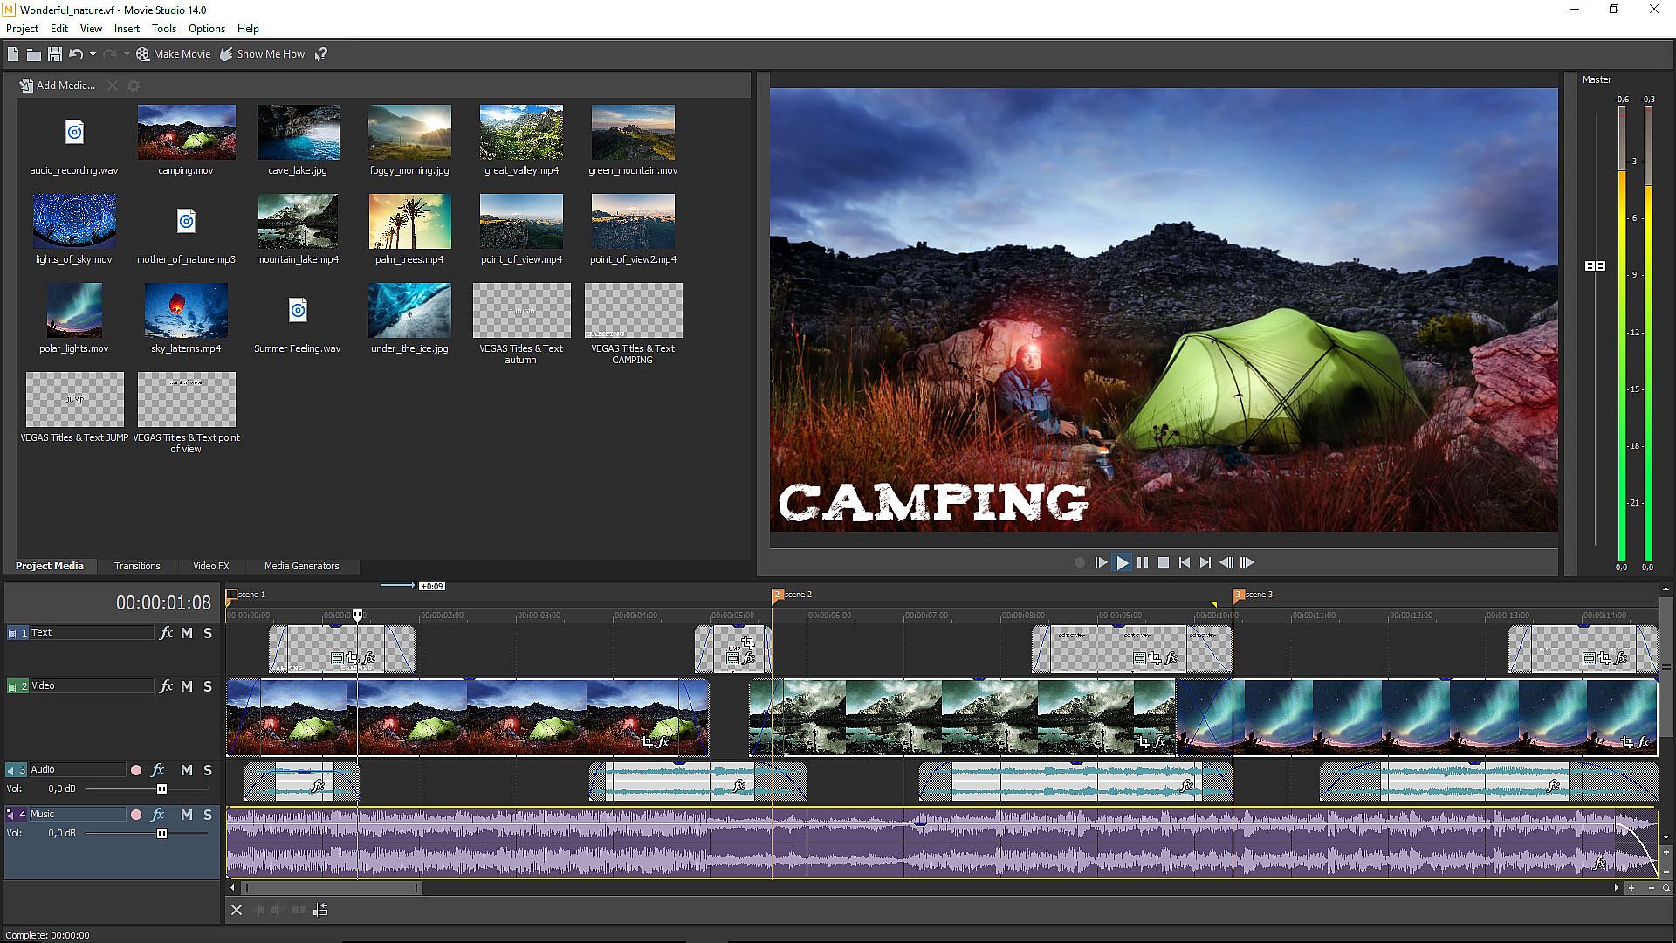The image size is (1676, 943).
Task: Click the Play button in preview
Action: pos(1123,563)
